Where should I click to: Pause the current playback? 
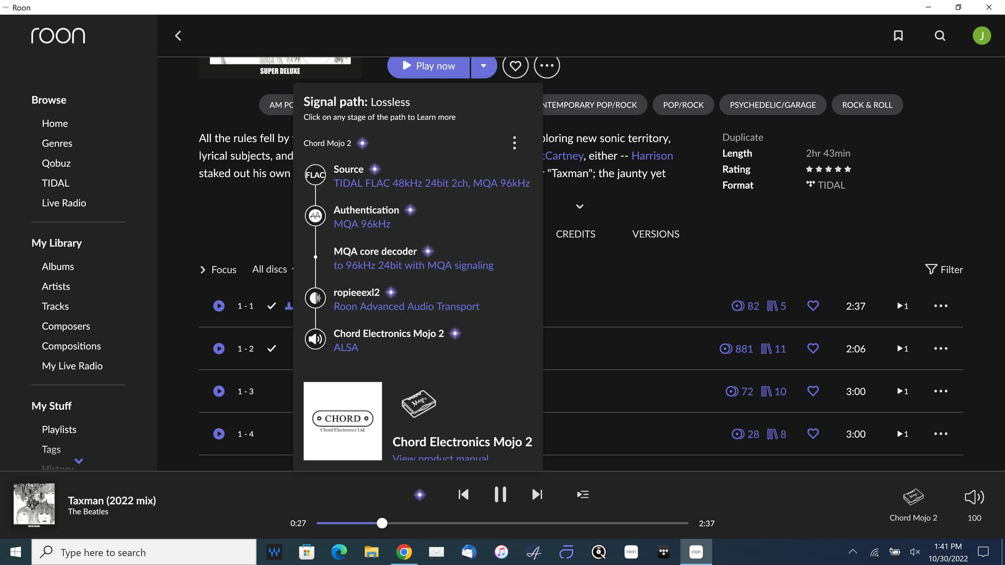click(x=500, y=494)
